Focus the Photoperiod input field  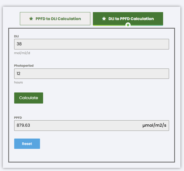click(92, 74)
